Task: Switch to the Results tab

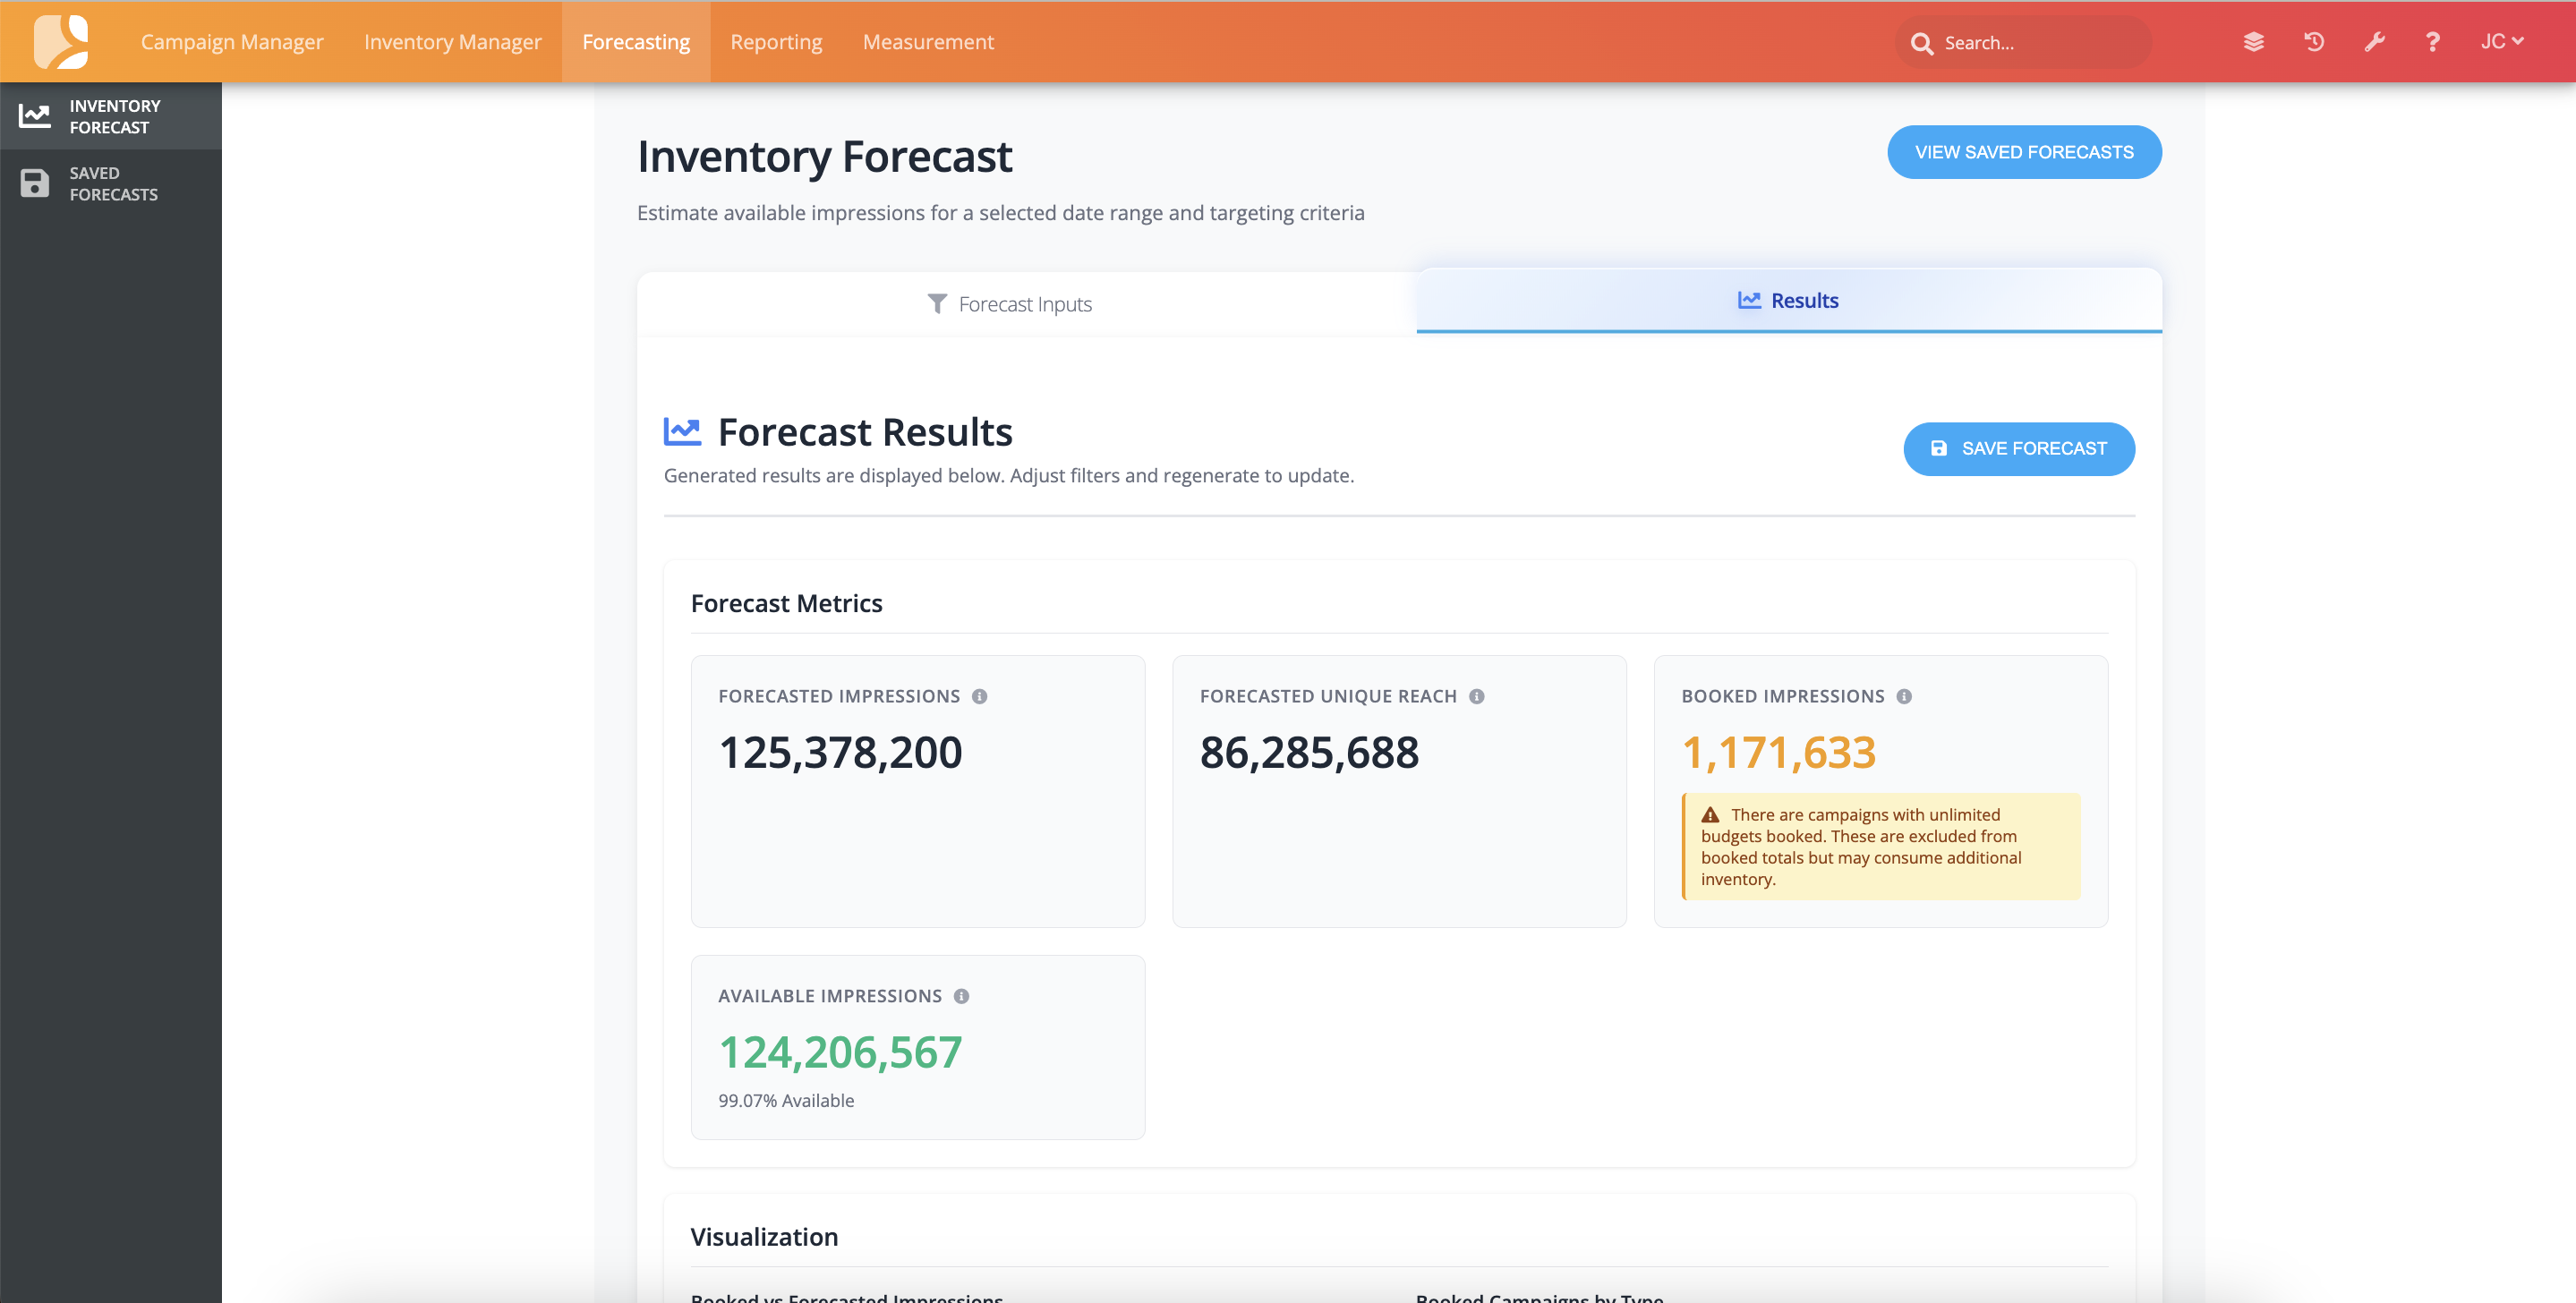Action: (1789, 300)
